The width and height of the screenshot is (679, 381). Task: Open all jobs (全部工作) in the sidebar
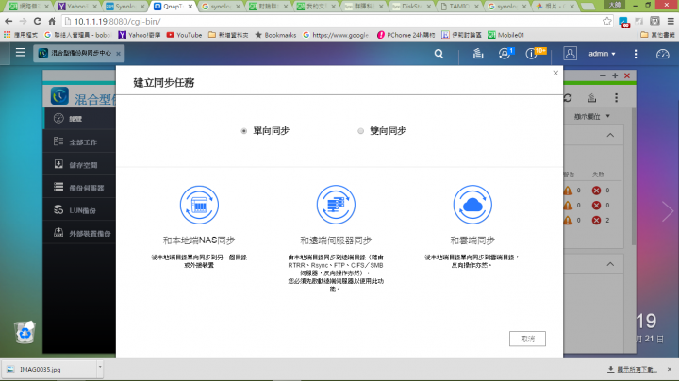point(79,141)
